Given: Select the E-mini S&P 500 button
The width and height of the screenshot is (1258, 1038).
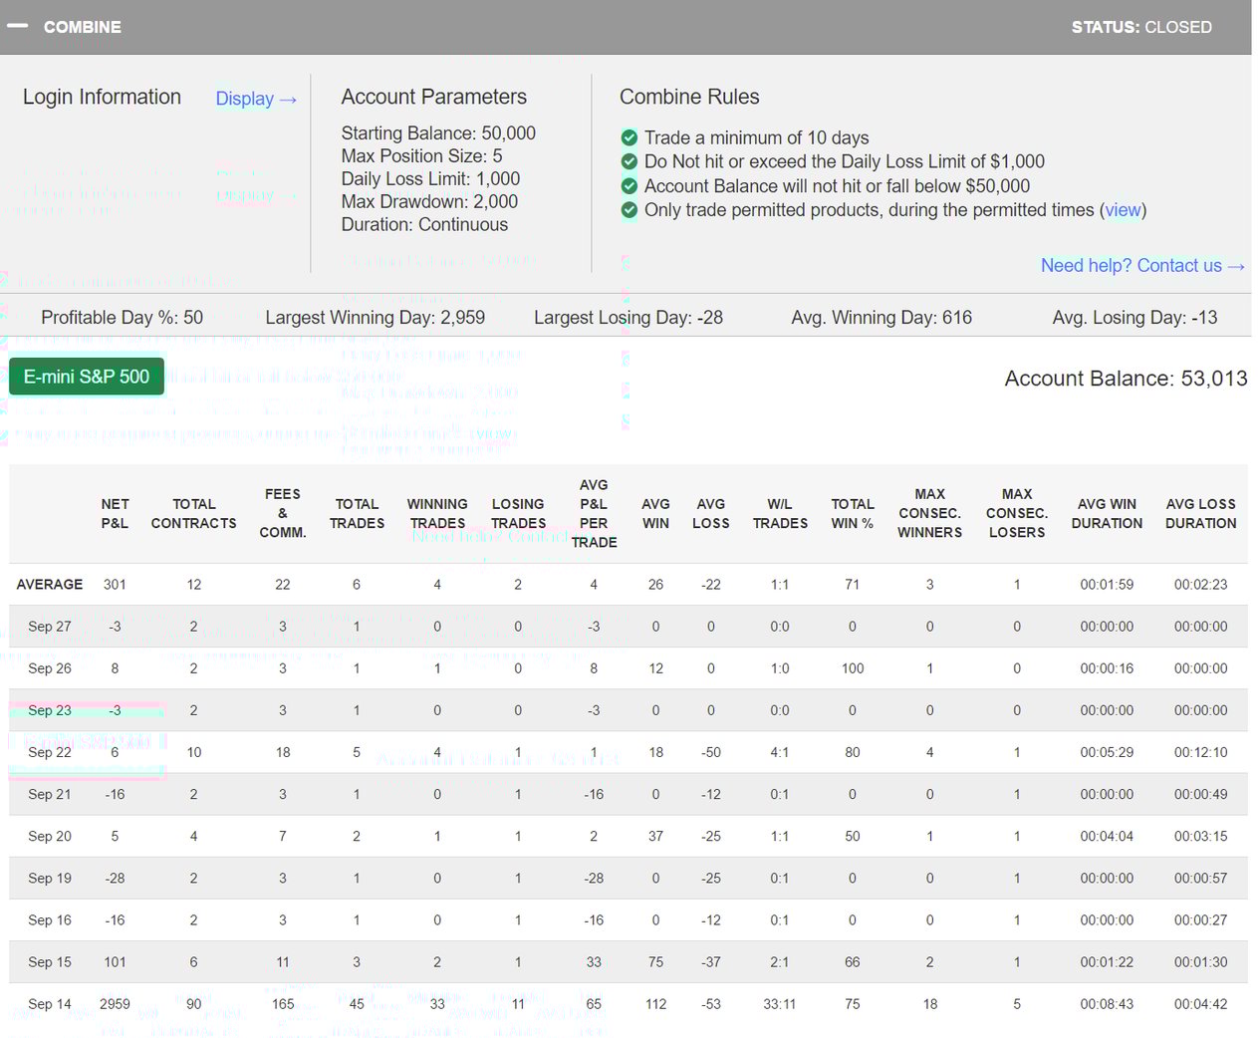Looking at the screenshot, I should pyautogui.click(x=87, y=377).
